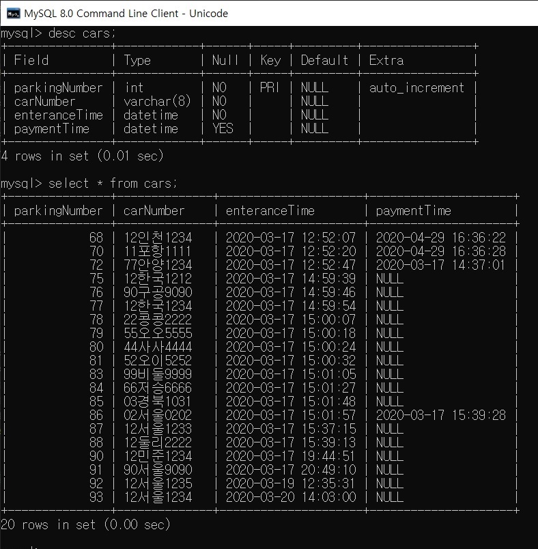Click car number '90구공9090'

click(x=158, y=292)
